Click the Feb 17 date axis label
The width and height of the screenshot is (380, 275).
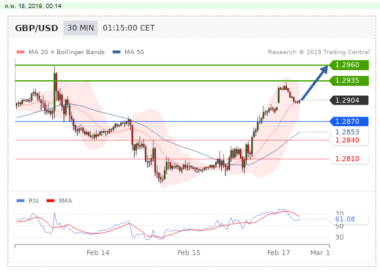coord(278,253)
